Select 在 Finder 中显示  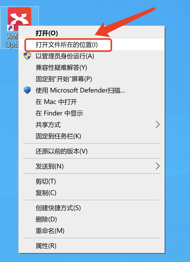pyautogui.click(x=59, y=113)
